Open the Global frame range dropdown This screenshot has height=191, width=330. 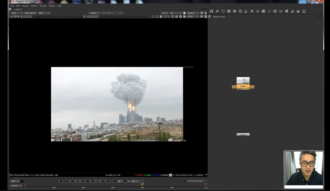(x=16, y=185)
